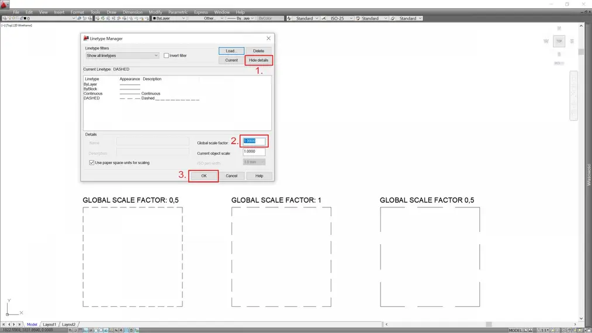
Task: Open the ISO pen width dropdown
Action: click(x=254, y=162)
